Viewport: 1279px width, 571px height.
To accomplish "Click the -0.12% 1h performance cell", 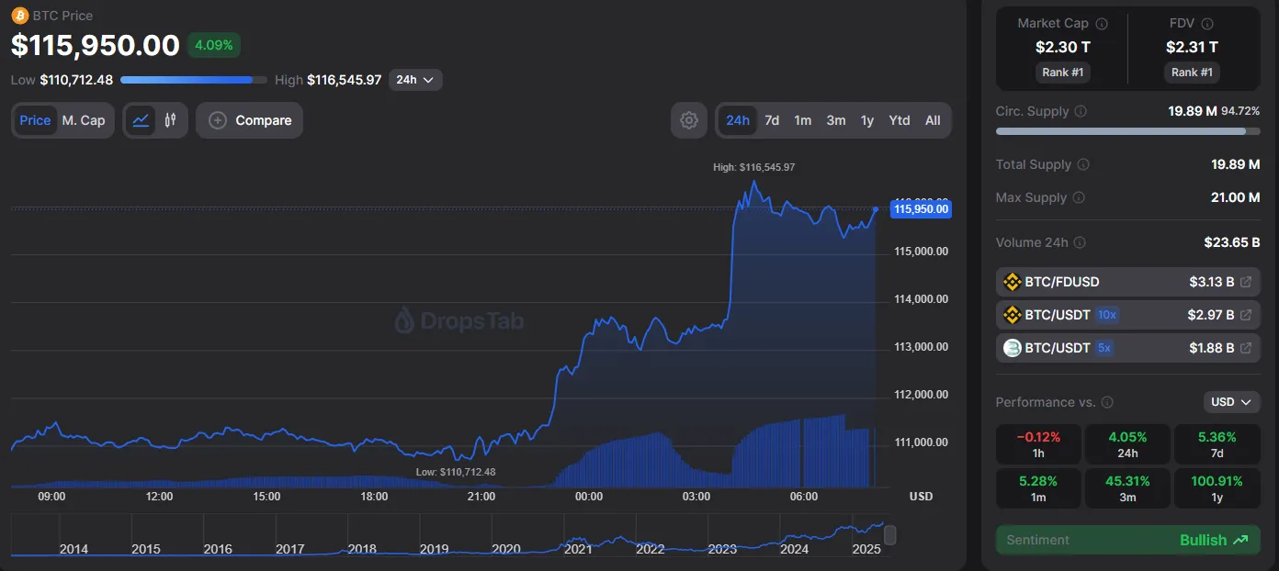I will 1038,444.
